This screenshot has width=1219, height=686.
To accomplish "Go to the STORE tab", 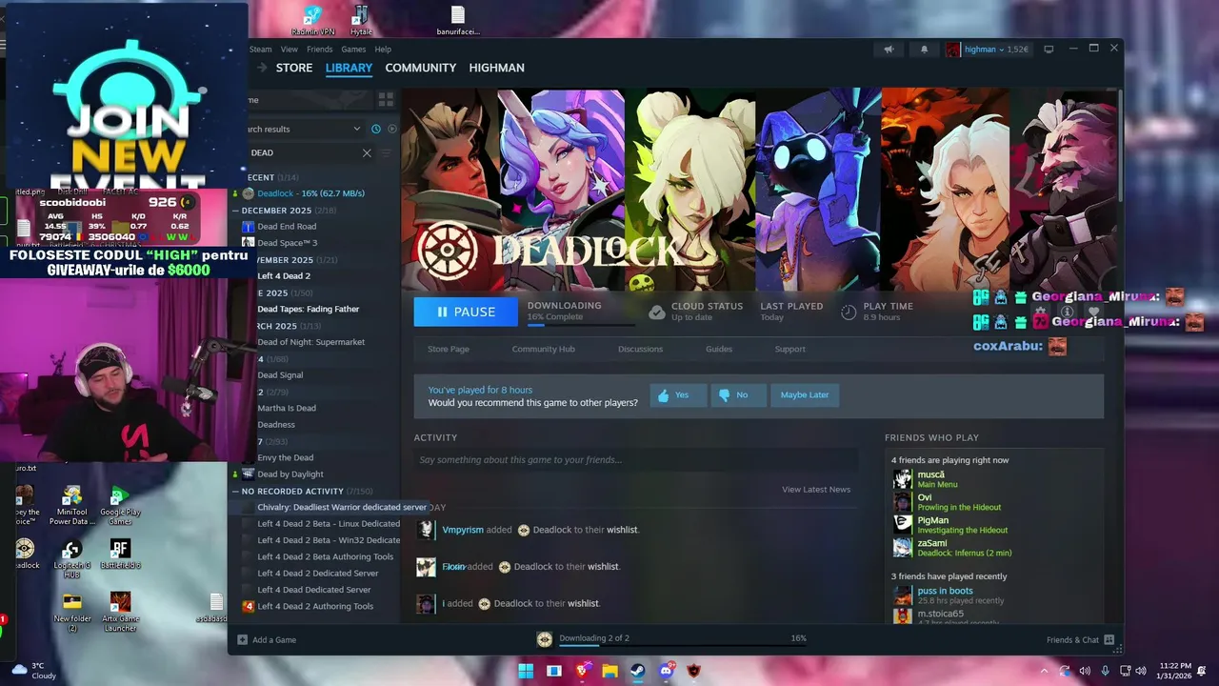I will pyautogui.click(x=294, y=68).
